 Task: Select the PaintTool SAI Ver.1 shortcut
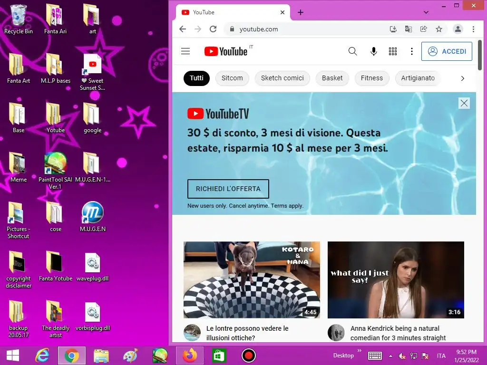click(x=55, y=171)
